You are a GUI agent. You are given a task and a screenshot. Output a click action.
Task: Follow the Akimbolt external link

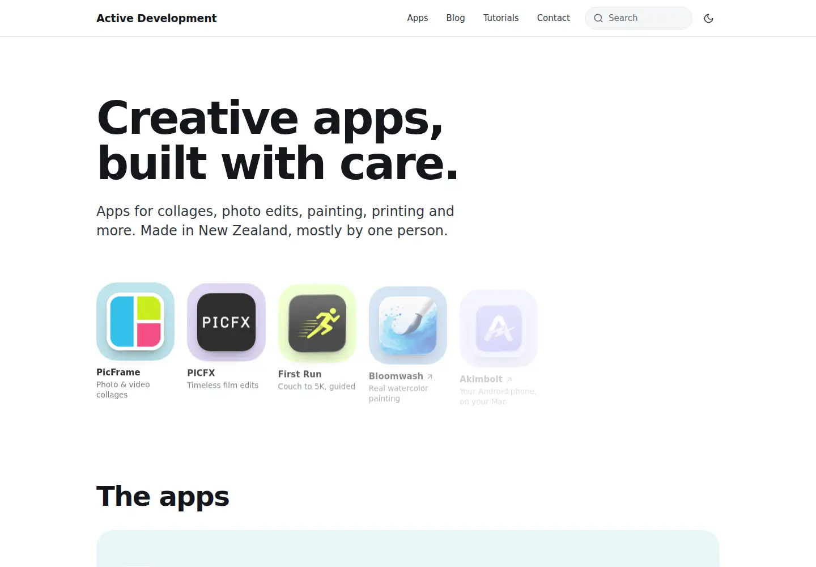pos(486,379)
